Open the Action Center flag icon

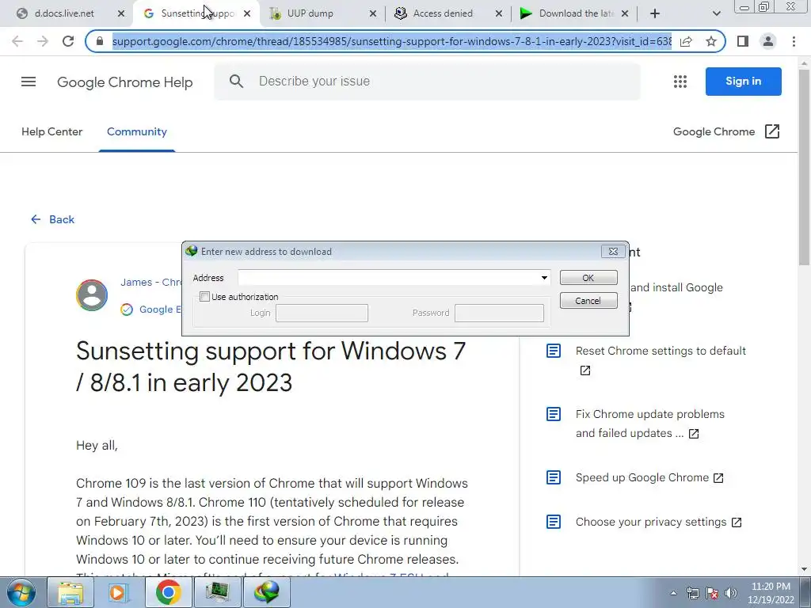tap(712, 593)
